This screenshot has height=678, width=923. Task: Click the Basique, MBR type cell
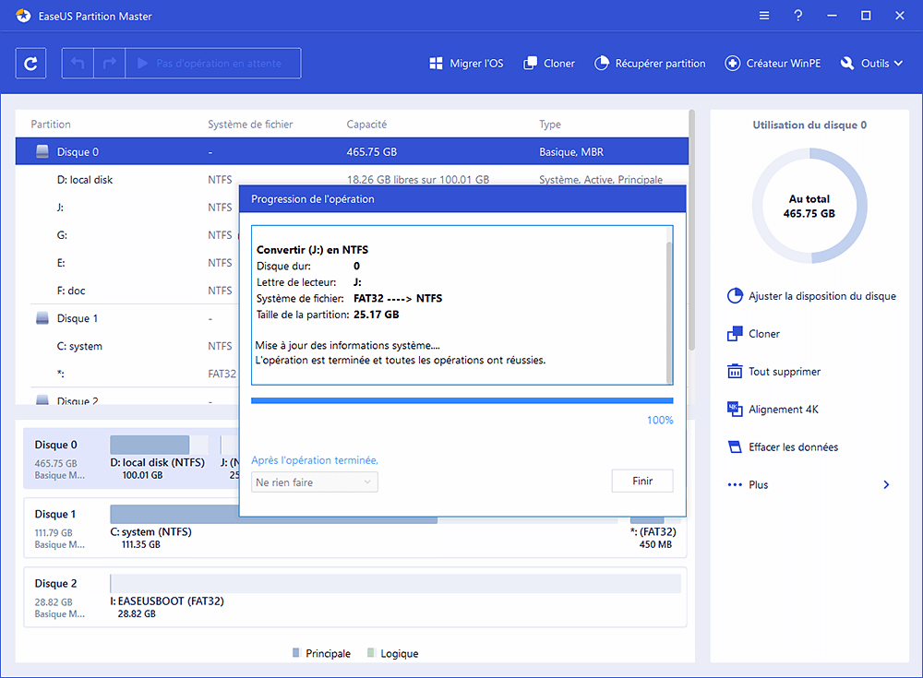[571, 152]
